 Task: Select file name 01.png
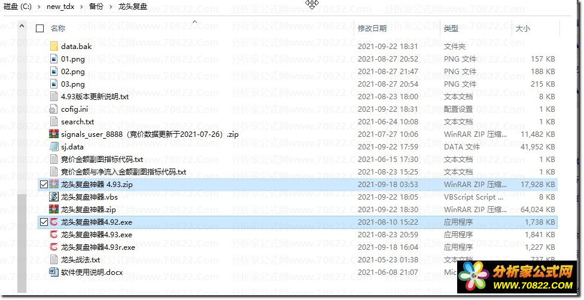pyautogui.click(x=73, y=59)
